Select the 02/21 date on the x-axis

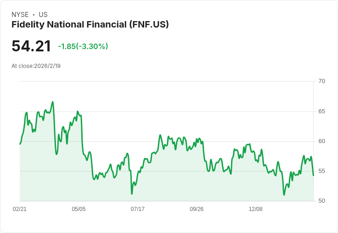click(x=20, y=209)
